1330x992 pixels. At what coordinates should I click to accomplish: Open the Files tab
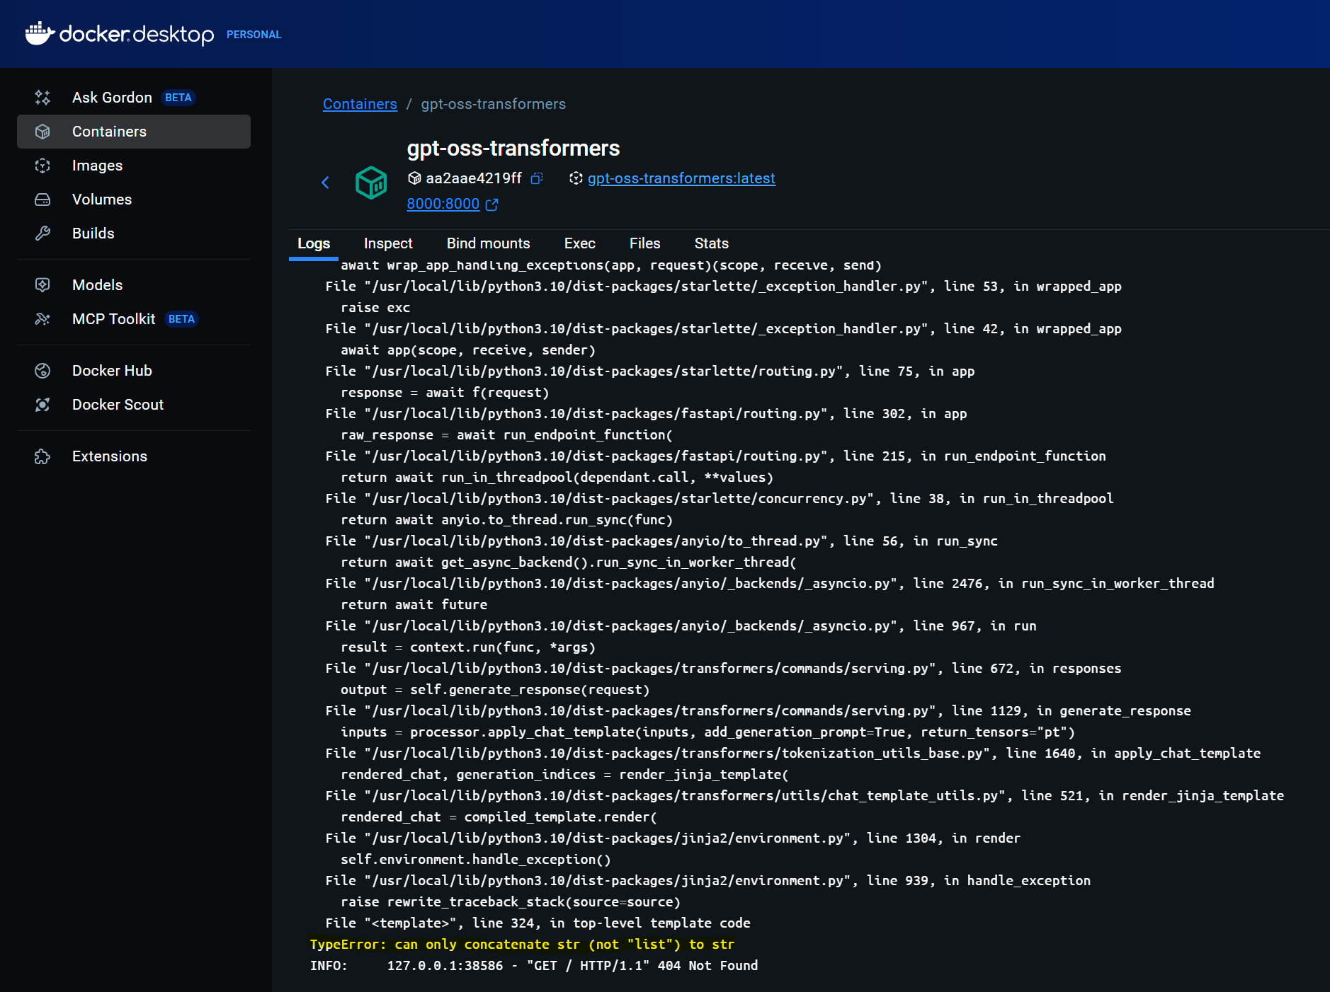pos(645,243)
